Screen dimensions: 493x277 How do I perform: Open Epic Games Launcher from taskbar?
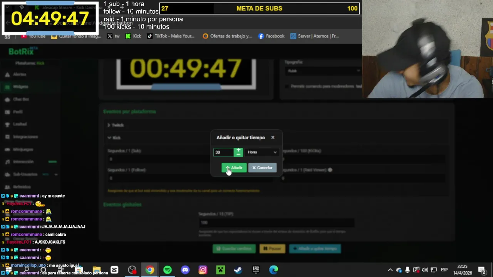coord(256,270)
